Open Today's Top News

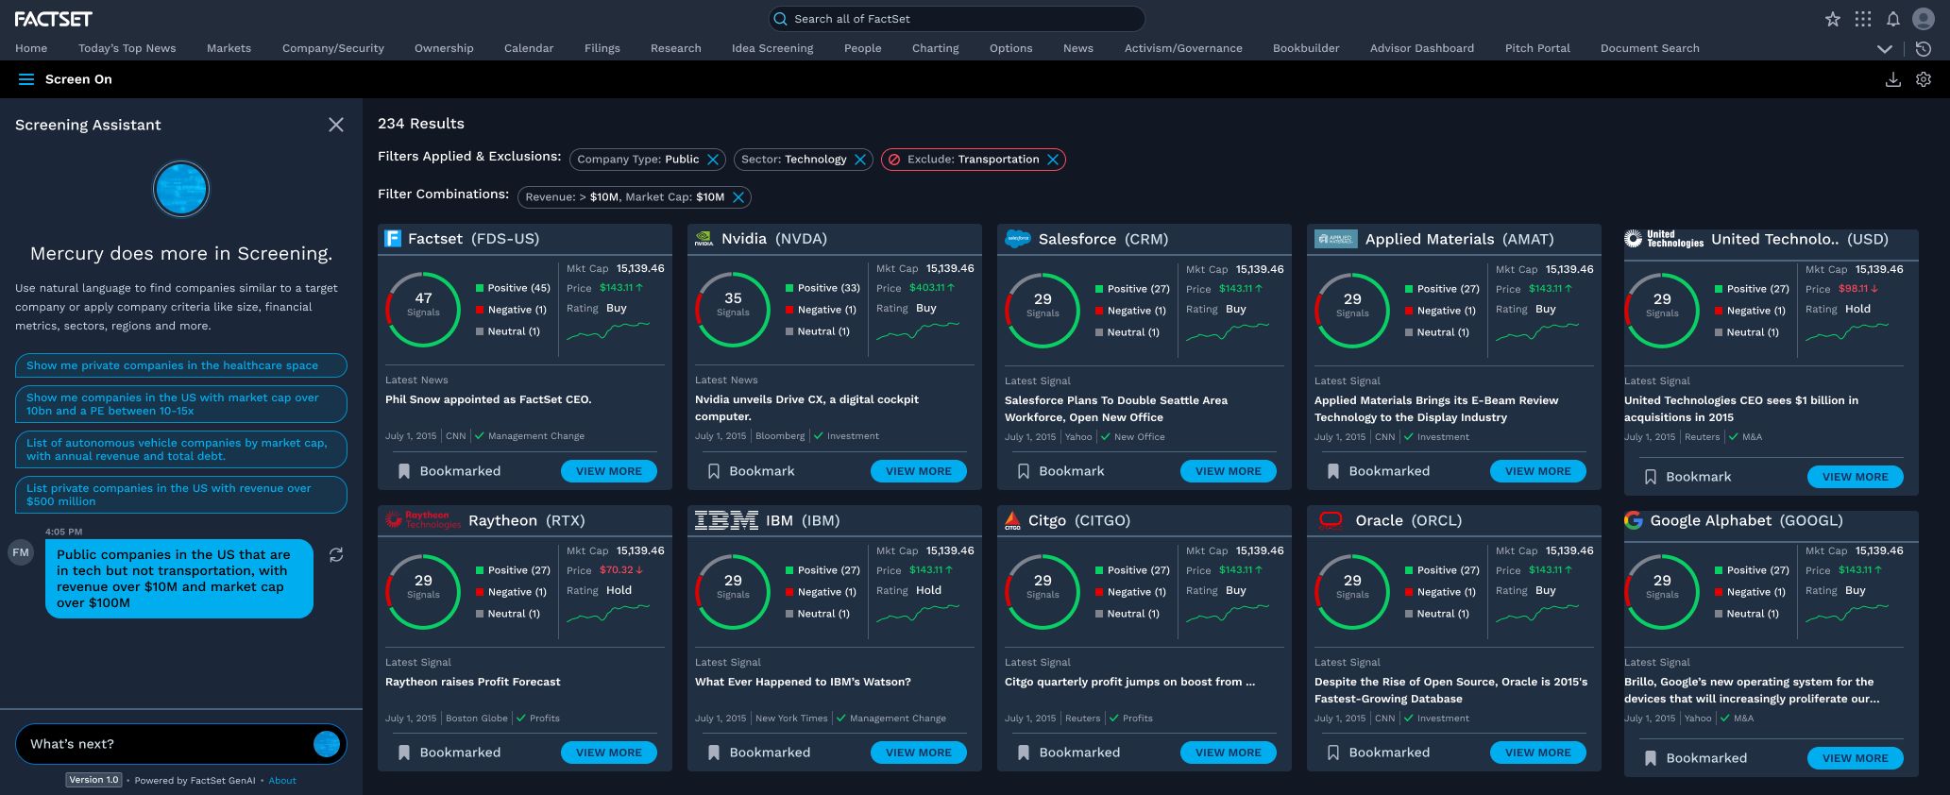tap(127, 48)
